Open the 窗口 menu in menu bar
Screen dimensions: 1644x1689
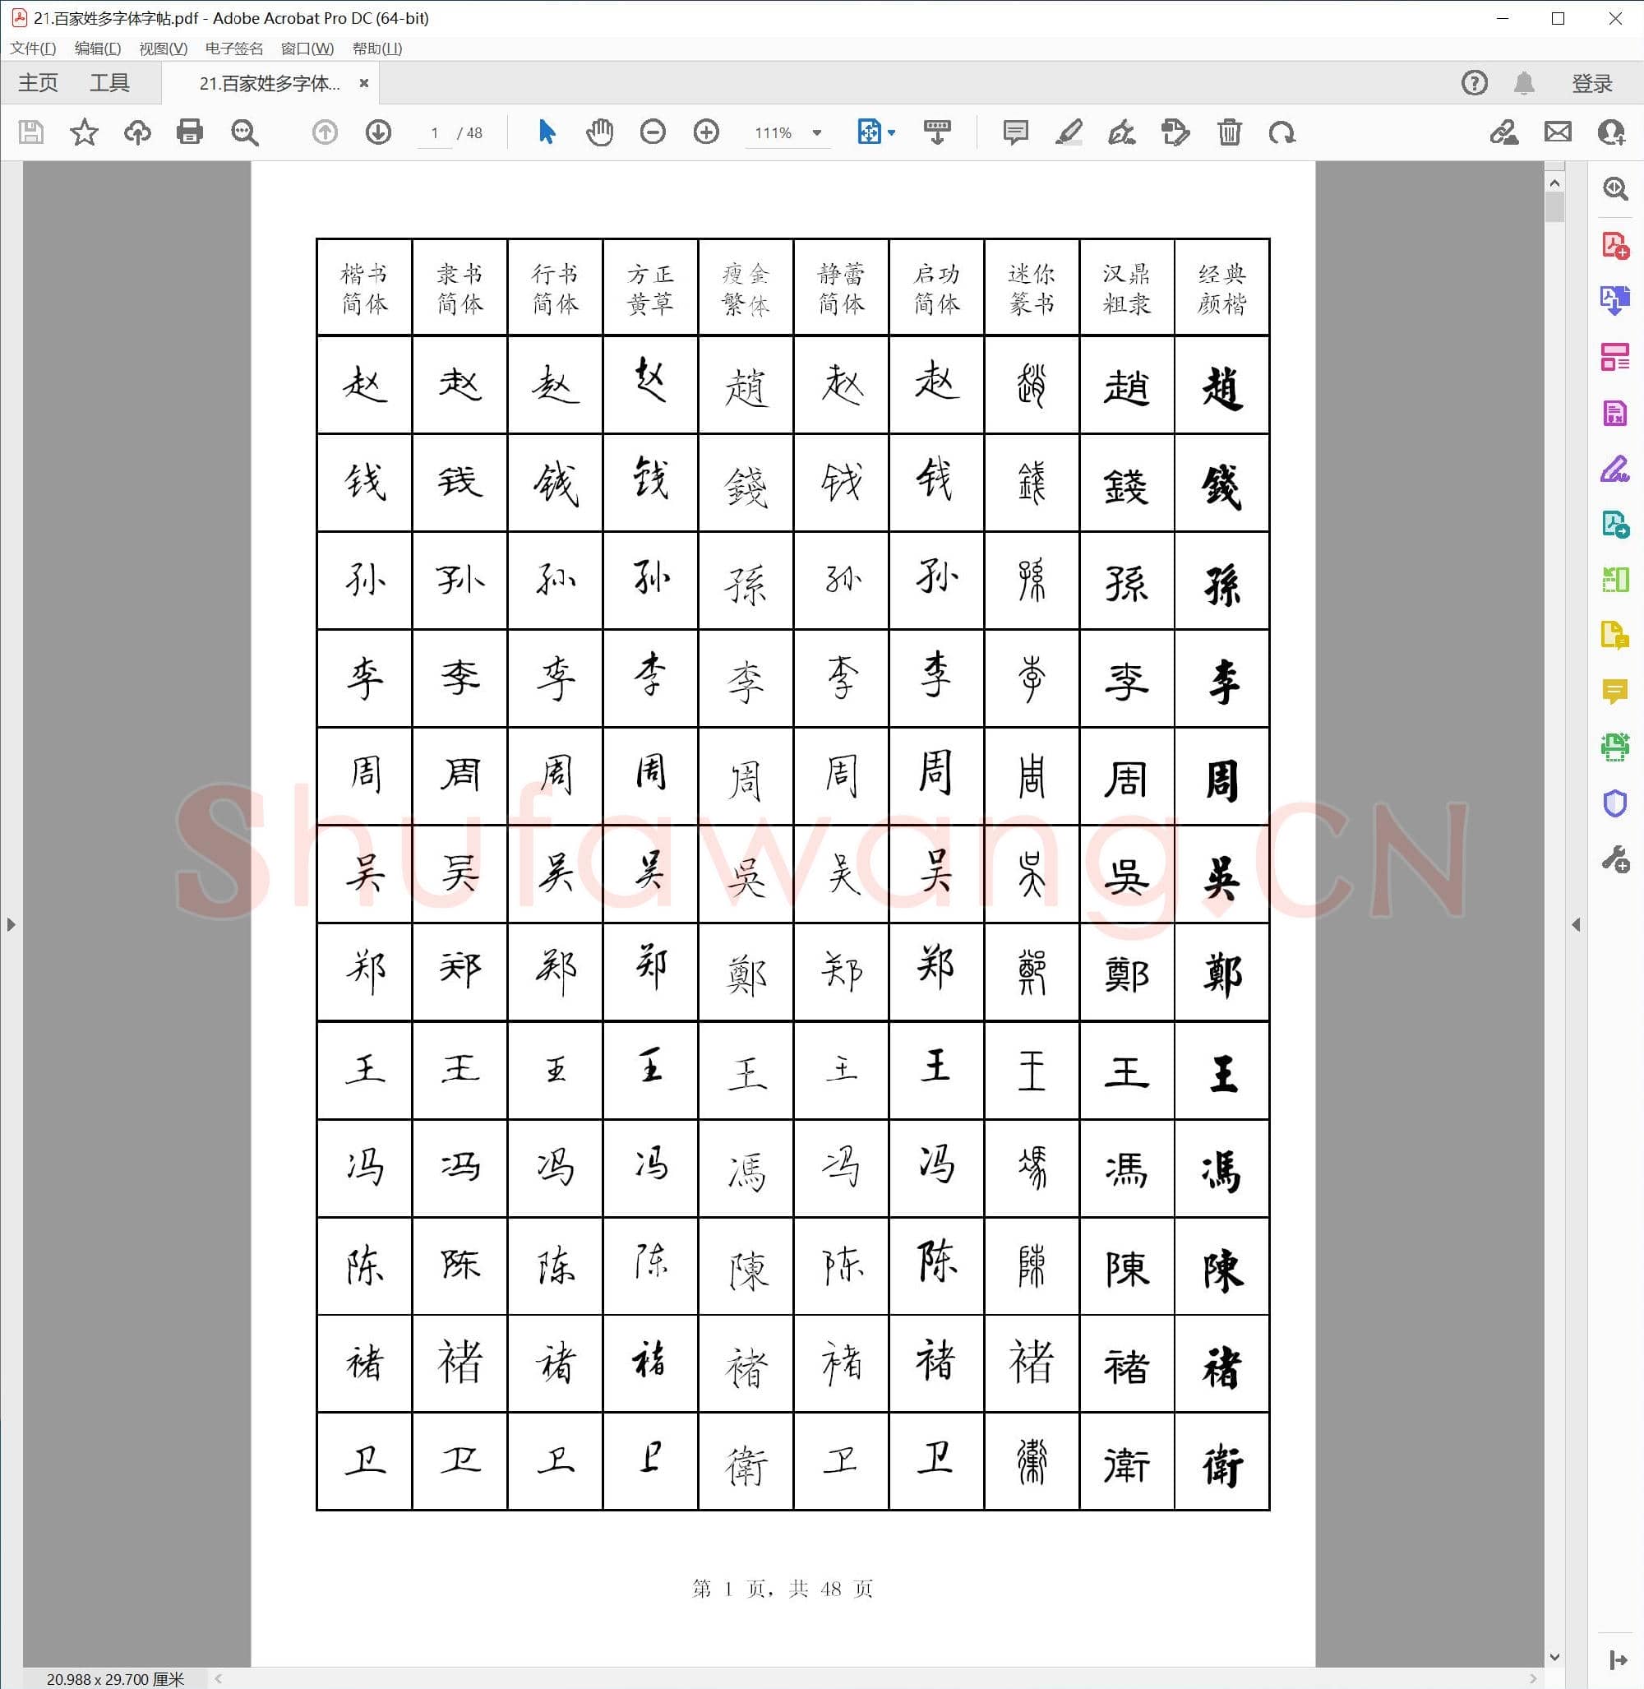coord(307,49)
